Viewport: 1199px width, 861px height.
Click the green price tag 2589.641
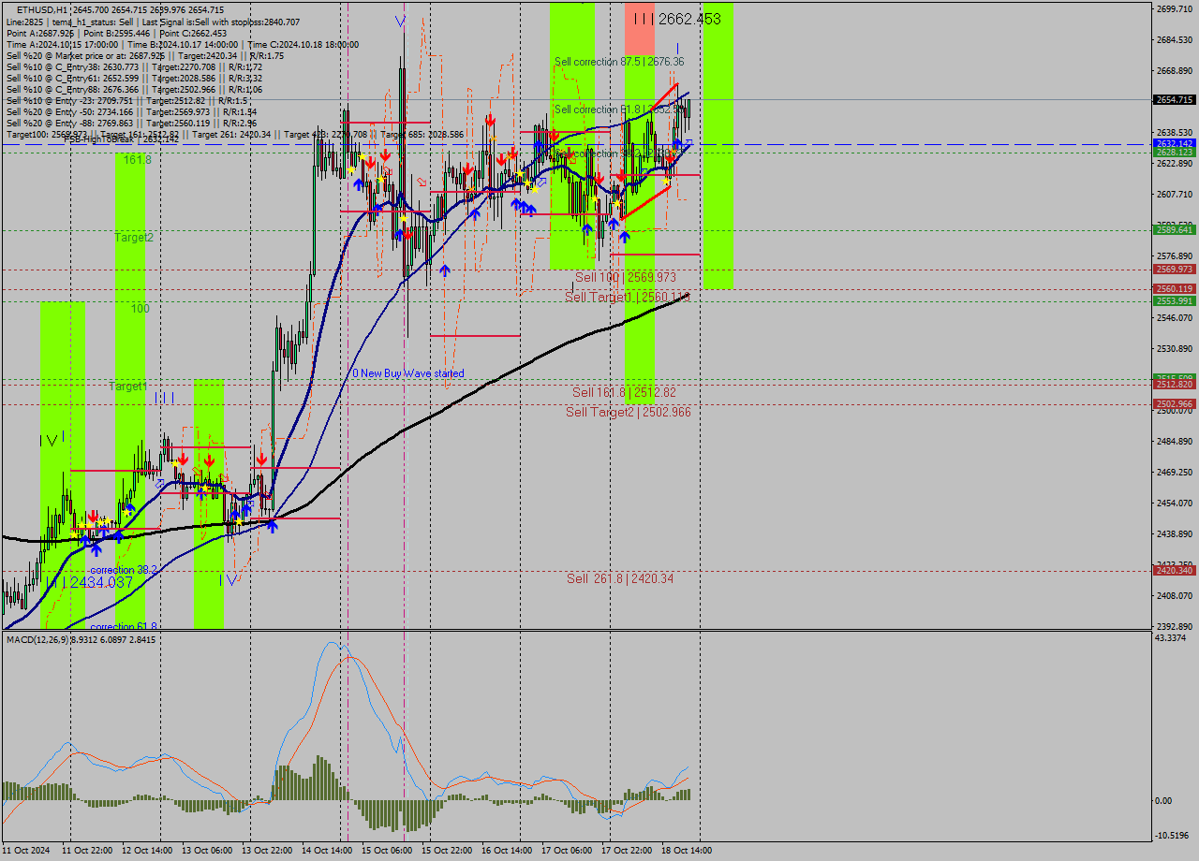pos(1174,229)
